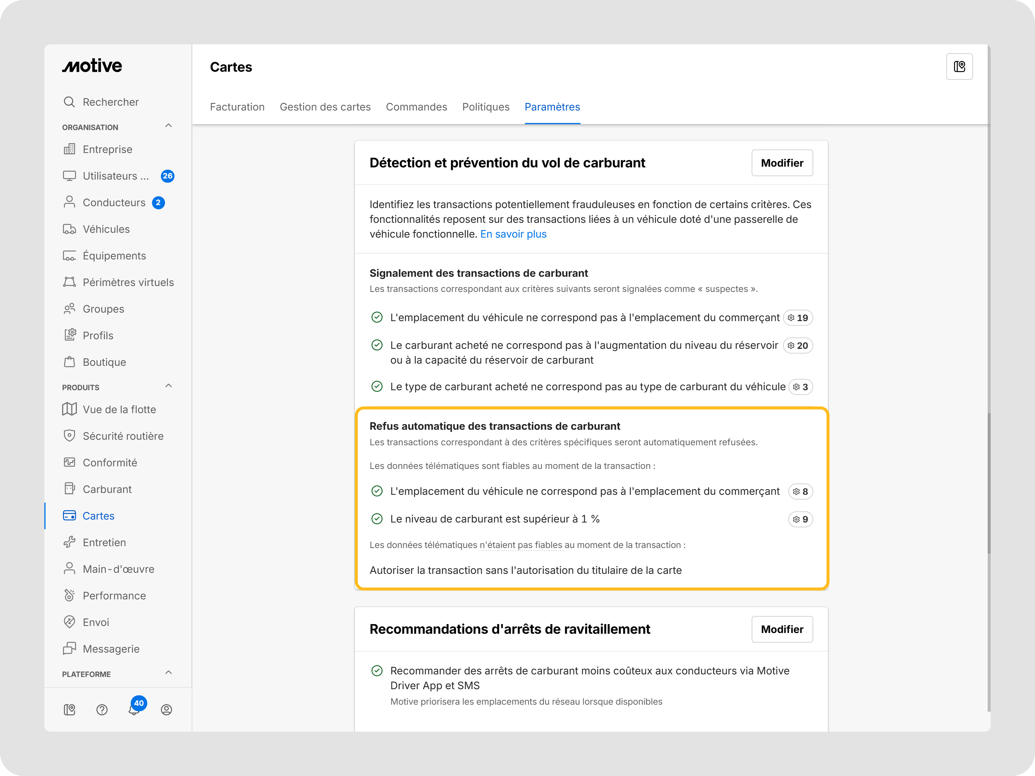Open Carburant in the sidebar
This screenshot has height=776, width=1035.
tap(107, 489)
